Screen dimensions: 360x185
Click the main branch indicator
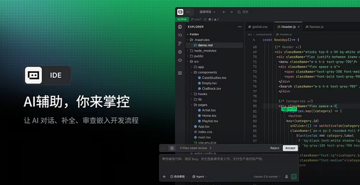point(196,19)
